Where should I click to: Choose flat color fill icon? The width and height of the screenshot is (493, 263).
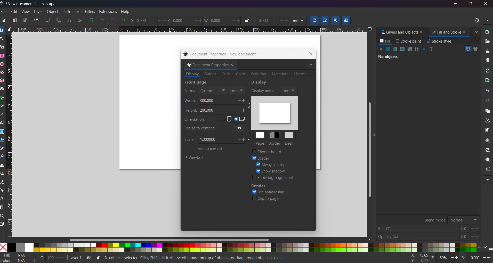[x=388, y=49]
